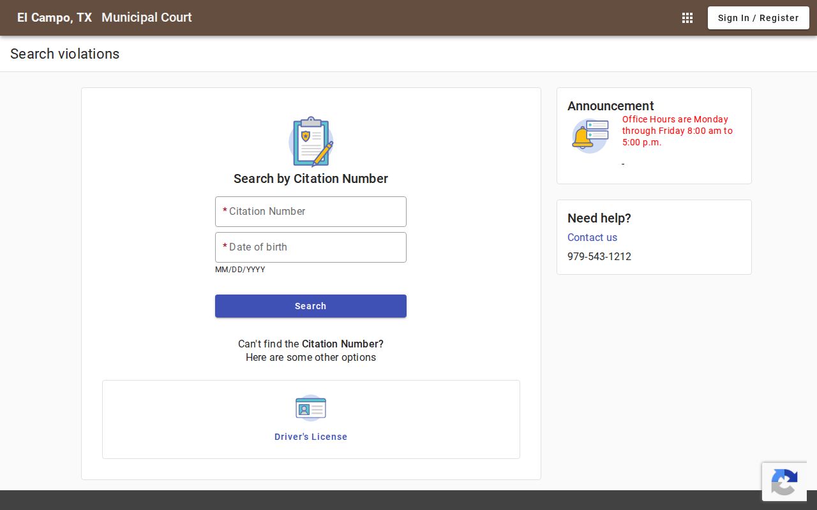Viewport: 817px width, 510px height.
Task: Click "Can't find the Citation Number?" text
Action: click(311, 344)
